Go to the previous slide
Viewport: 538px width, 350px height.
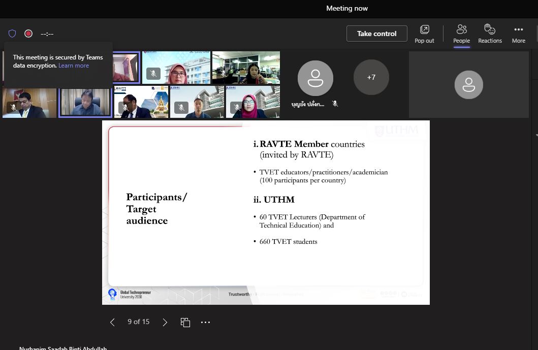point(112,322)
